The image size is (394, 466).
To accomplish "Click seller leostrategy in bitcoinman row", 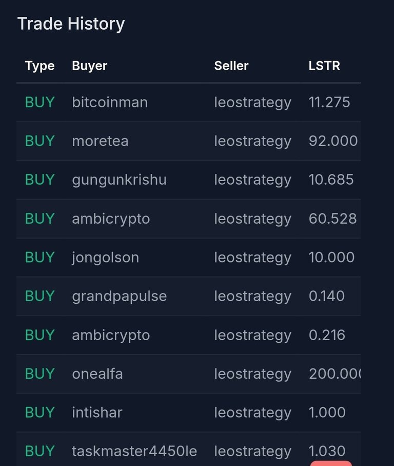I will point(252,103).
